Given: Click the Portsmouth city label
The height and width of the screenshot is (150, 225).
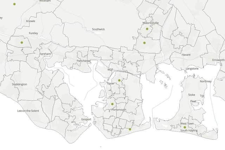Looking at the screenshot, I should click(x=119, y=110).
